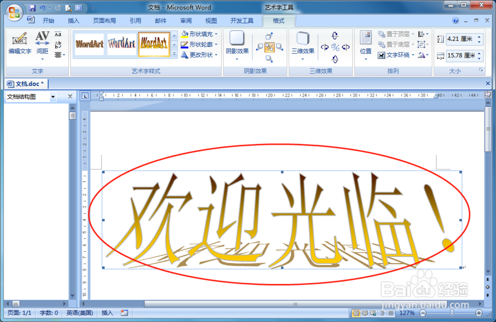
Task: Click the 三维效果 (3D Effects) icon
Action: (303, 42)
